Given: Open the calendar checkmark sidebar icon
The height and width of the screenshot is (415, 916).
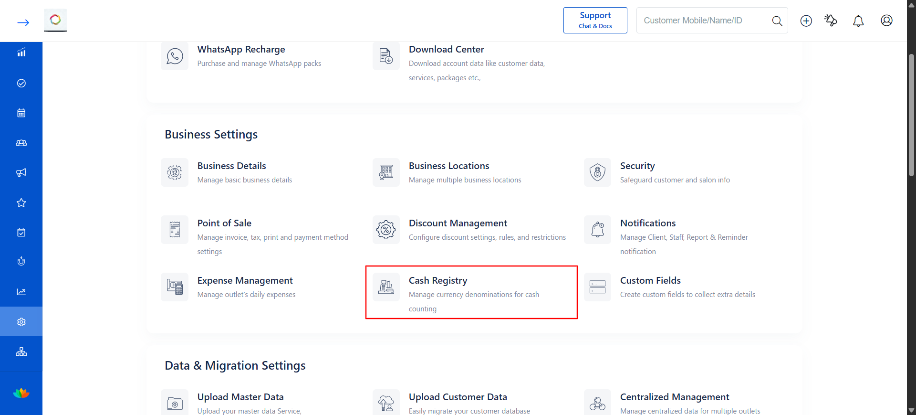Looking at the screenshot, I should coord(21,232).
